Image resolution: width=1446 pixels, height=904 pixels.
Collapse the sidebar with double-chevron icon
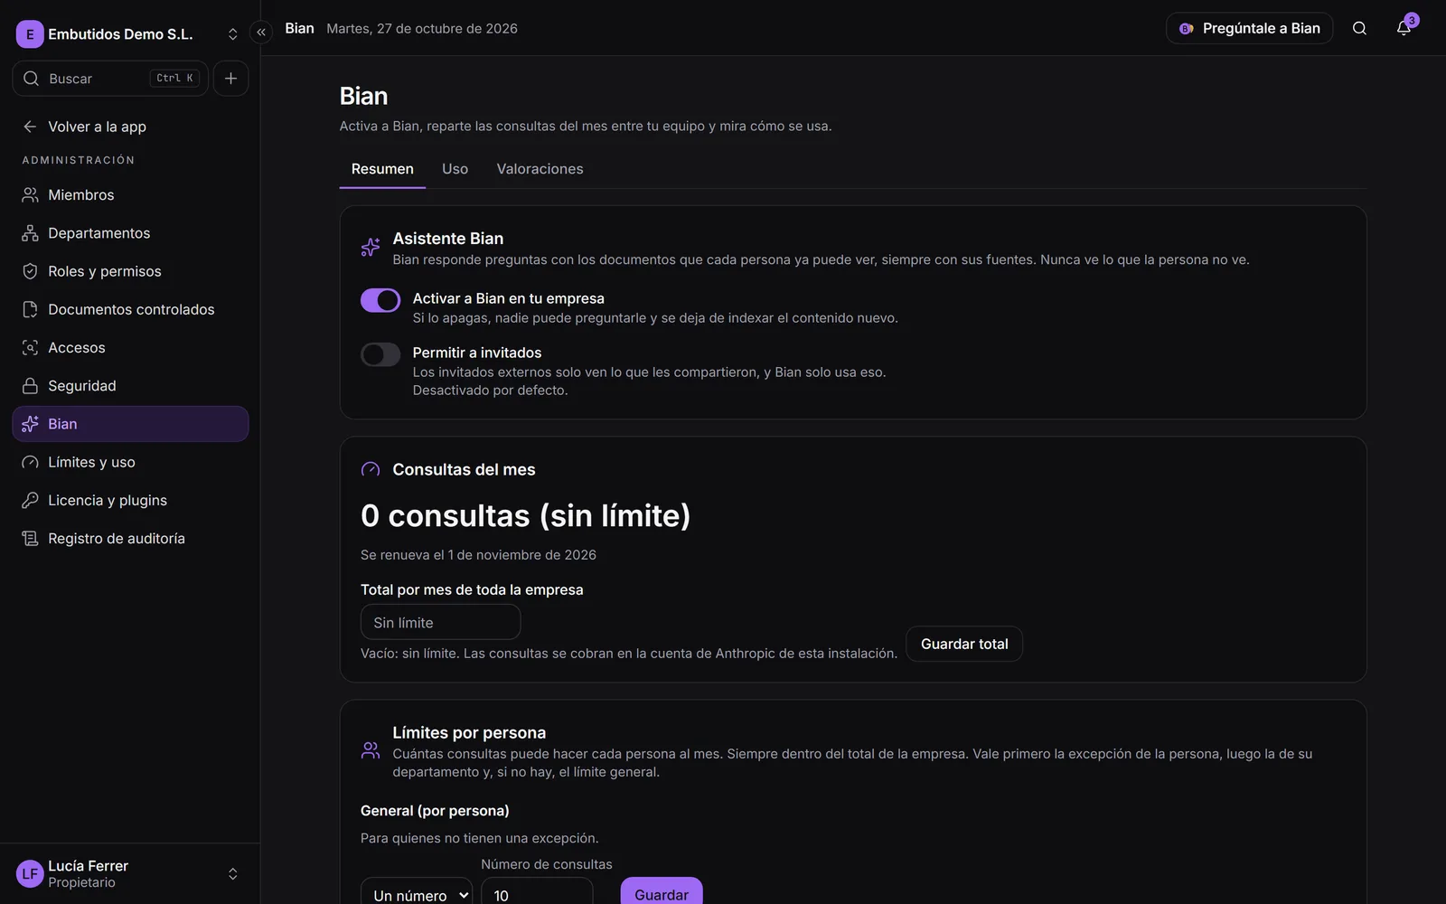coord(261,33)
